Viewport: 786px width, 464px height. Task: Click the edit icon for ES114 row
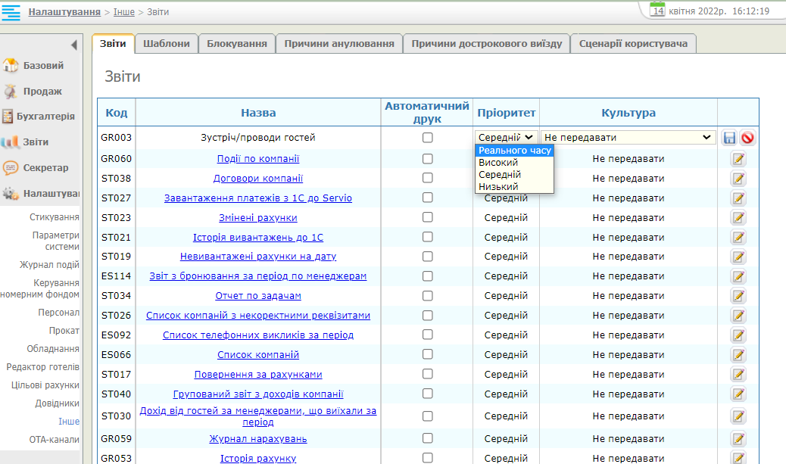738,276
